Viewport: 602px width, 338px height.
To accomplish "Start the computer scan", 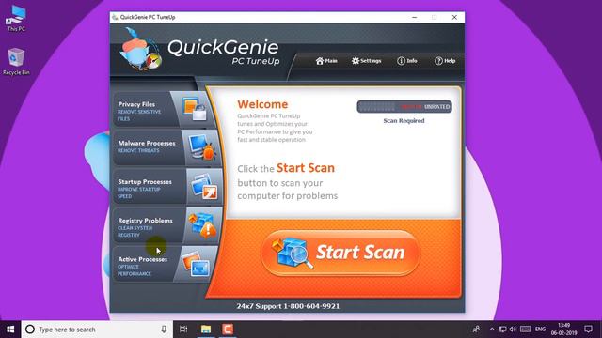I will pyautogui.click(x=341, y=253).
